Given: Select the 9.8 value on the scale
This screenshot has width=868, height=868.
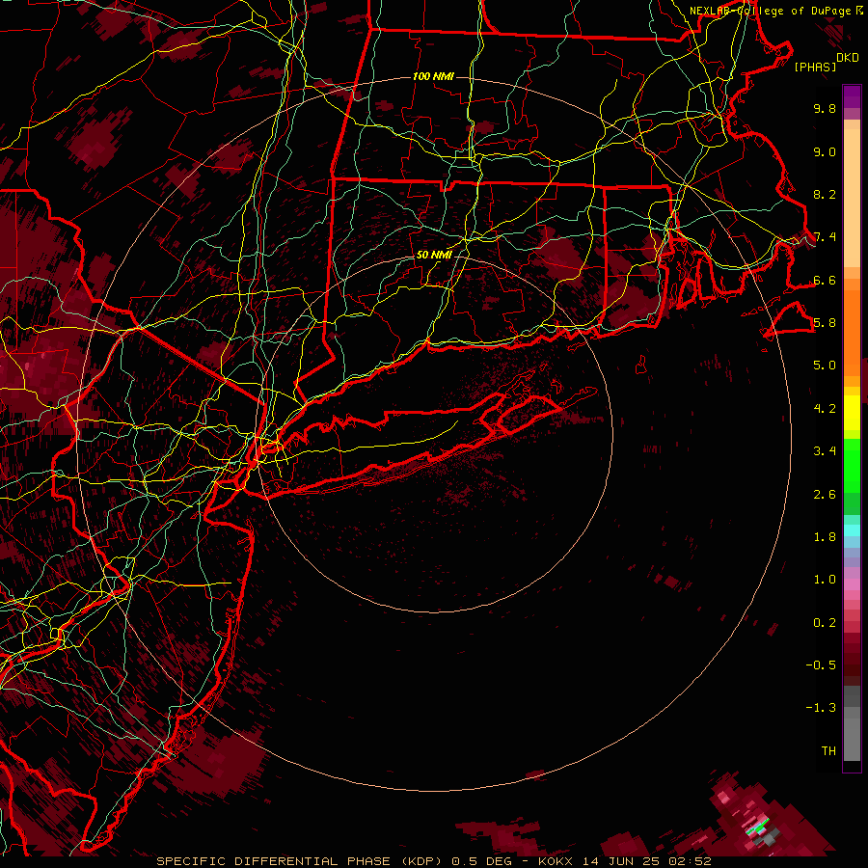Looking at the screenshot, I should tap(825, 108).
